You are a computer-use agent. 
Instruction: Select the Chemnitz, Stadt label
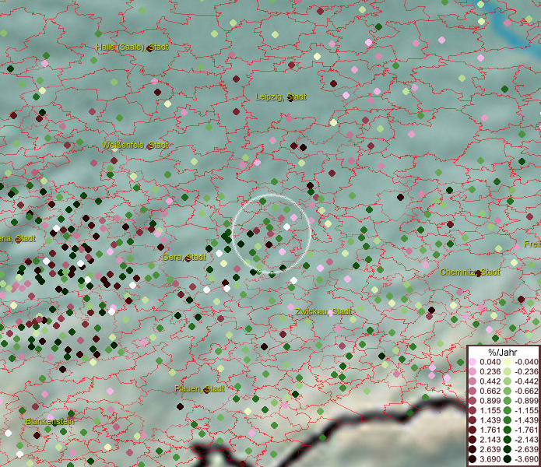pyautogui.click(x=470, y=272)
